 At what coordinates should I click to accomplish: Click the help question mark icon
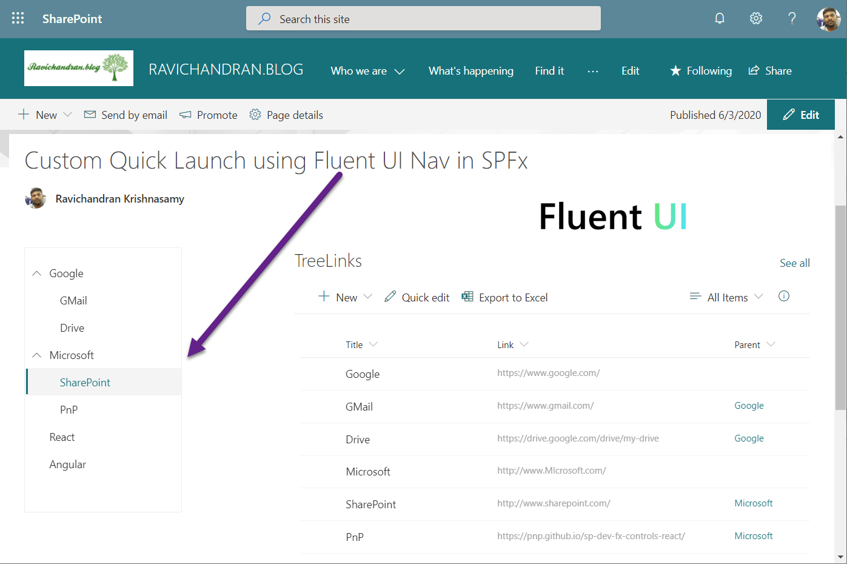coord(792,18)
